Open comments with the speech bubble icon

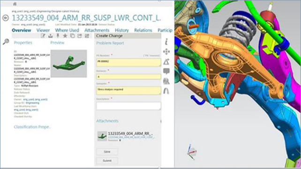coord(166,71)
